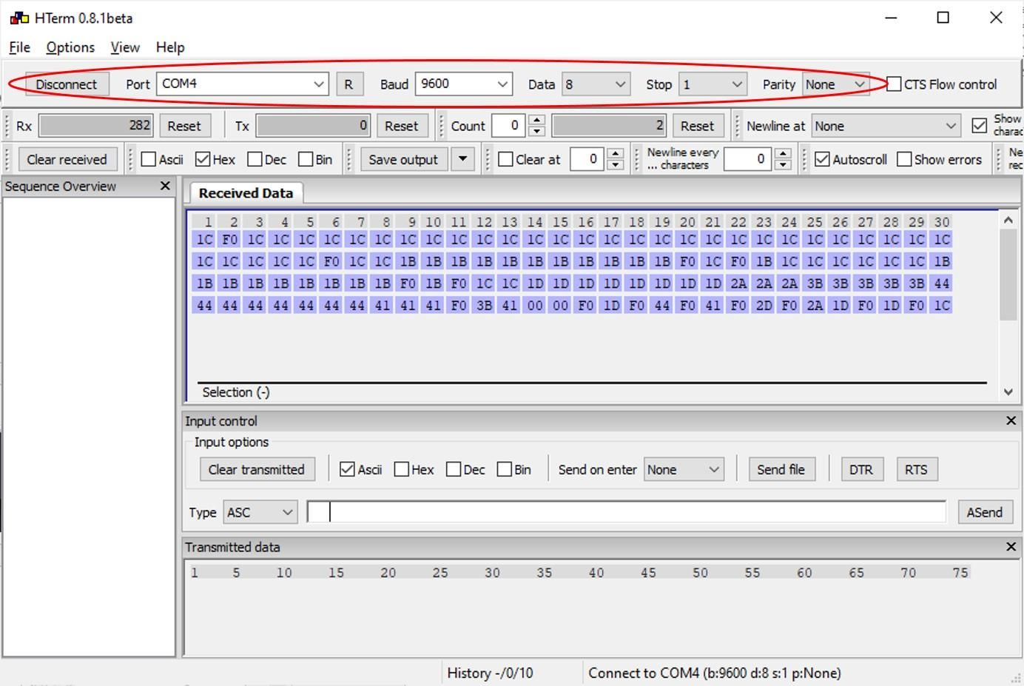The width and height of the screenshot is (1024, 686).
Task: Open the Baud rate dropdown
Action: [x=504, y=84]
